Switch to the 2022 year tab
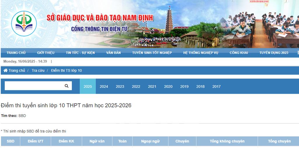This screenshot has width=299, height=148. click(136, 86)
